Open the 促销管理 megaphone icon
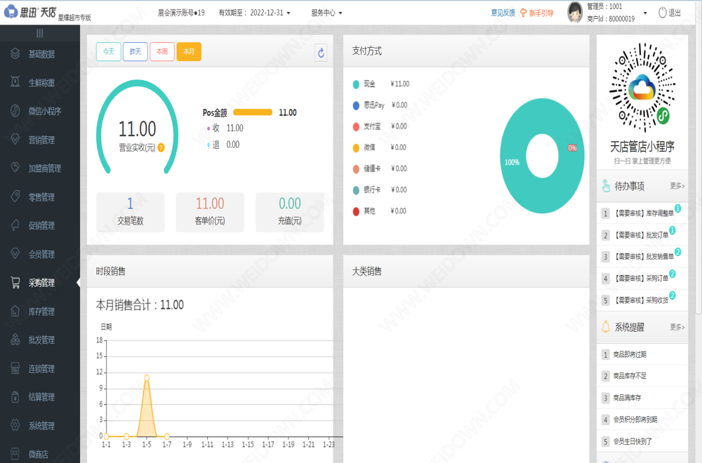The height and width of the screenshot is (463, 702). tap(15, 225)
